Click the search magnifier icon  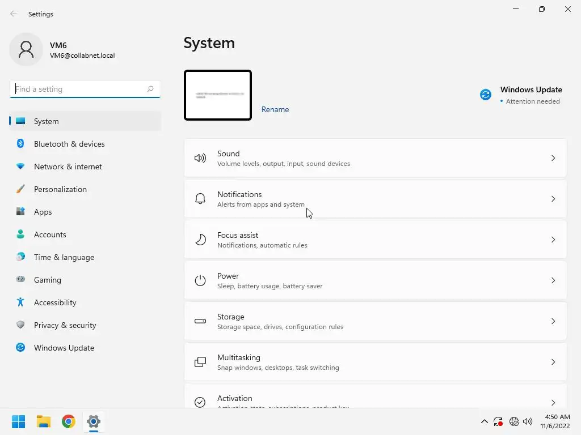point(150,89)
